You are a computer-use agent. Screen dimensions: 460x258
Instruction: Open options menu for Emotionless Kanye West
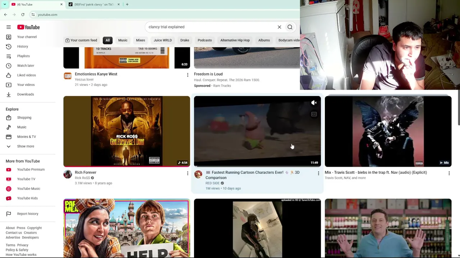188,75
